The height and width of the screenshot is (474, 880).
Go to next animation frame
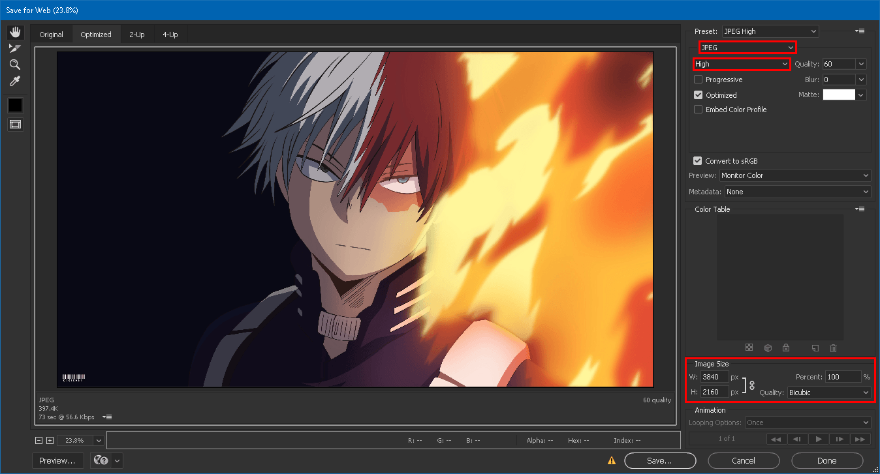click(x=840, y=439)
